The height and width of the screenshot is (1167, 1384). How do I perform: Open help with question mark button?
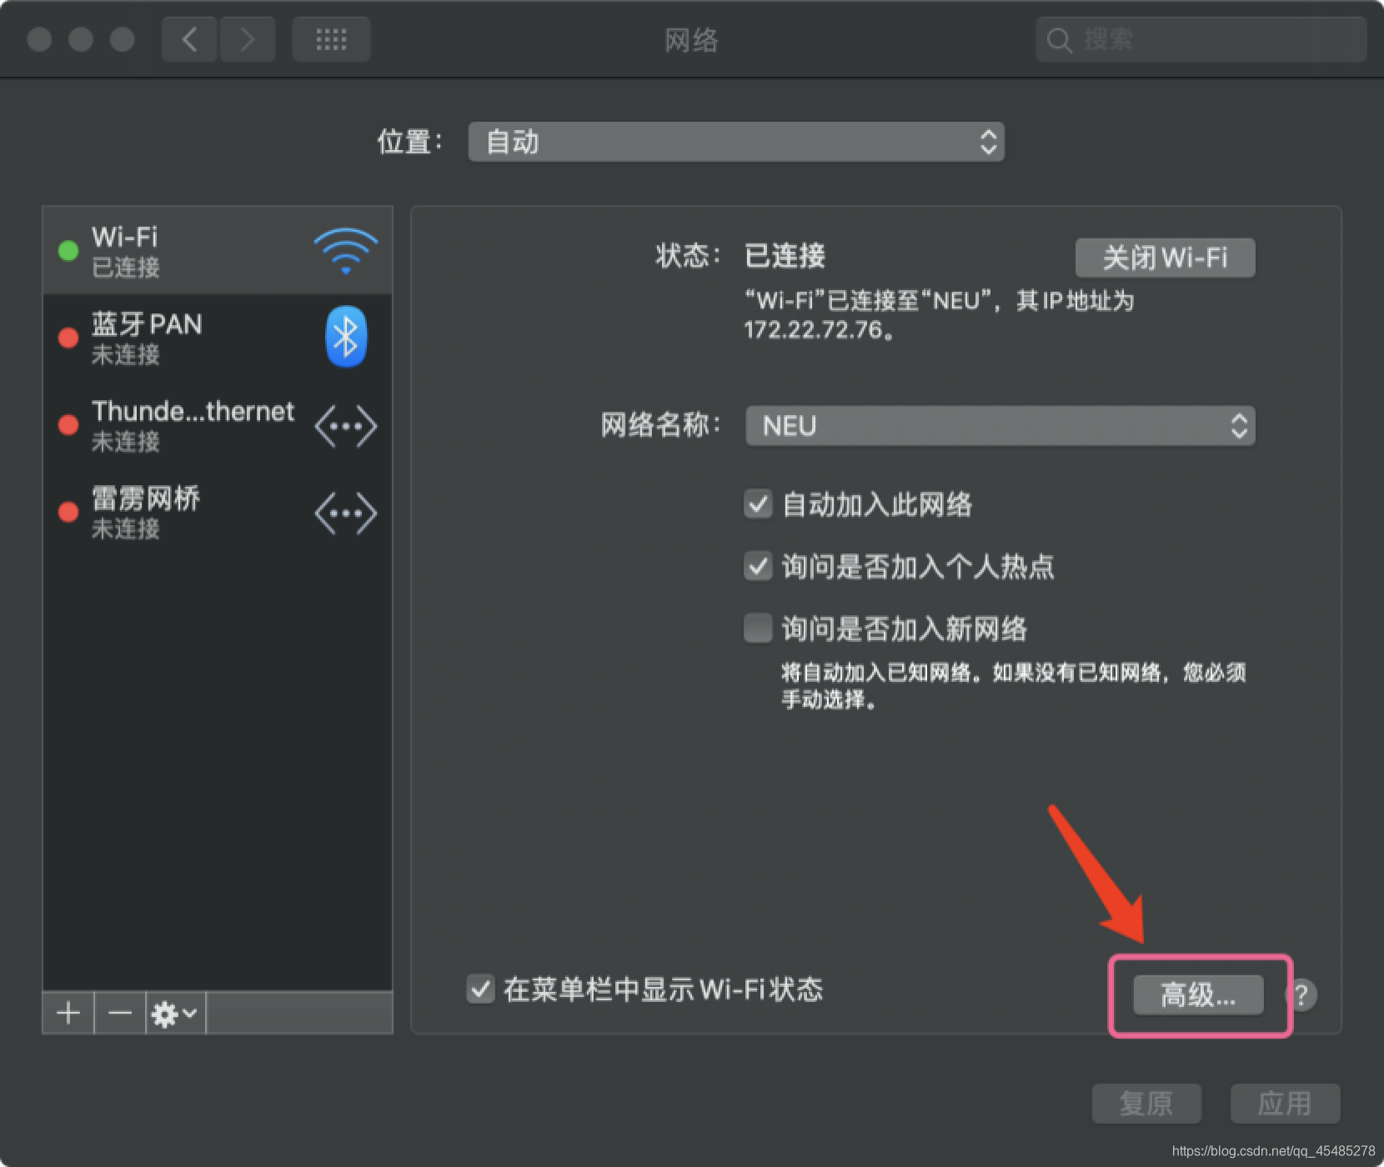pos(1301,994)
